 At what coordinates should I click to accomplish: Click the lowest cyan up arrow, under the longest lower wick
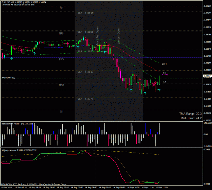(x=145, y=93)
